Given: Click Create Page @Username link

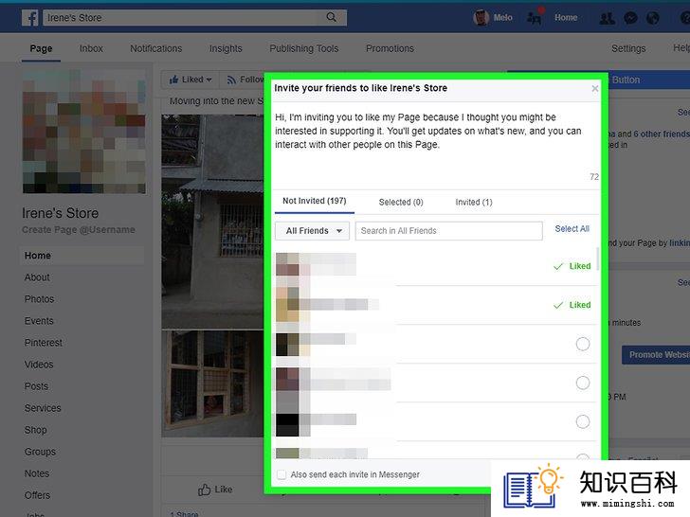Looking at the screenshot, I should coord(79,230).
